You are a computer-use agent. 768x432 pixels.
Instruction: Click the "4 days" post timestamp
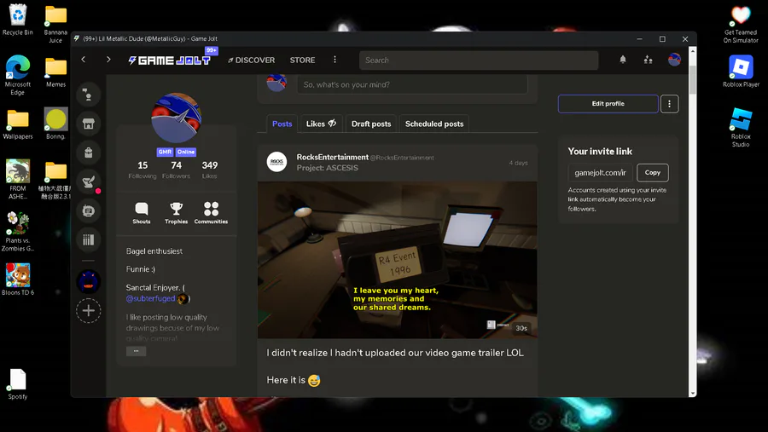click(x=518, y=163)
